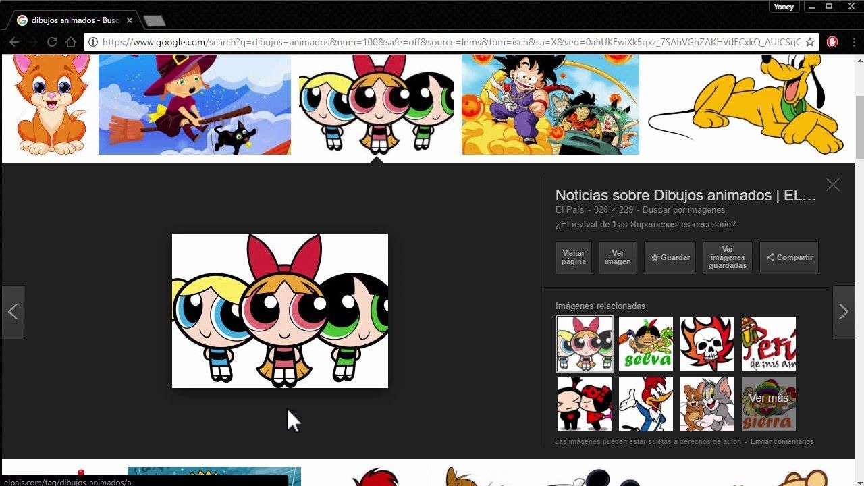Click the Imágenes relacionadas heading
This screenshot has height=486, width=864.
pos(601,306)
